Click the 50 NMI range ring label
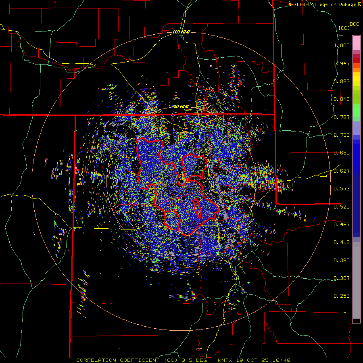 181,106
